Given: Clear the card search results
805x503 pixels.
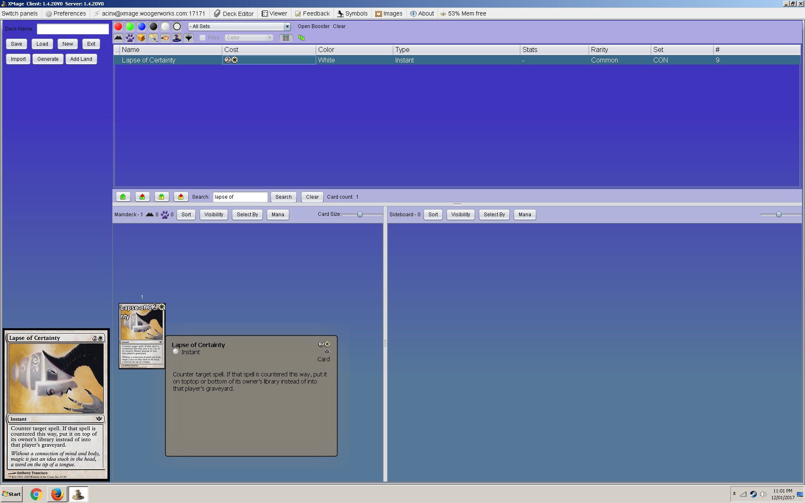Looking at the screenshot, I should pos(312,197).
